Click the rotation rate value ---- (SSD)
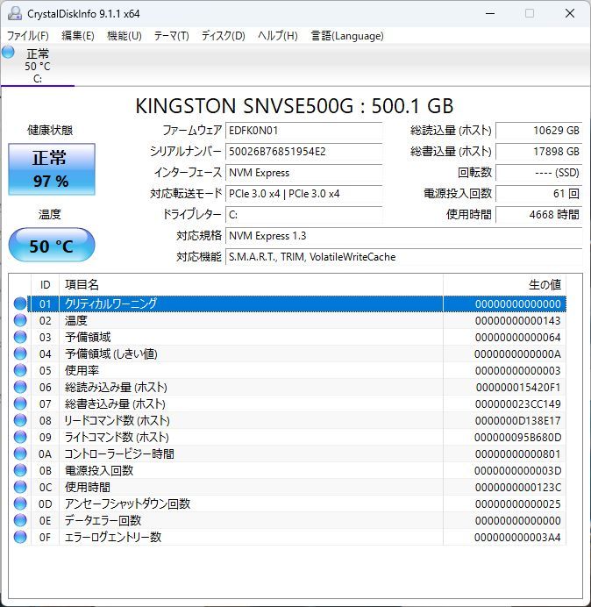The image size is (591, 607). [538, 173]
